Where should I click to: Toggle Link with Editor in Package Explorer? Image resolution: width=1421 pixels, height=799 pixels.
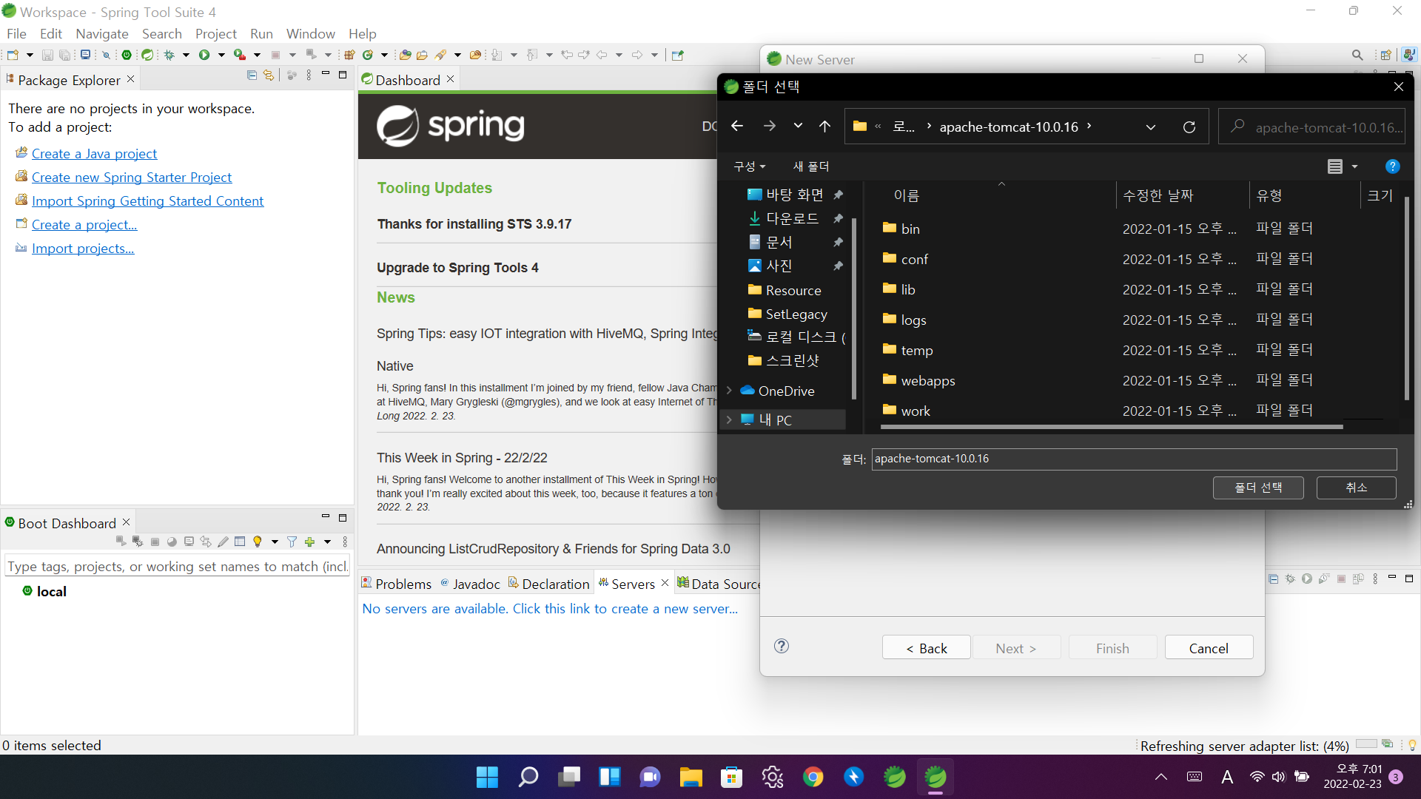click(269, 75)
